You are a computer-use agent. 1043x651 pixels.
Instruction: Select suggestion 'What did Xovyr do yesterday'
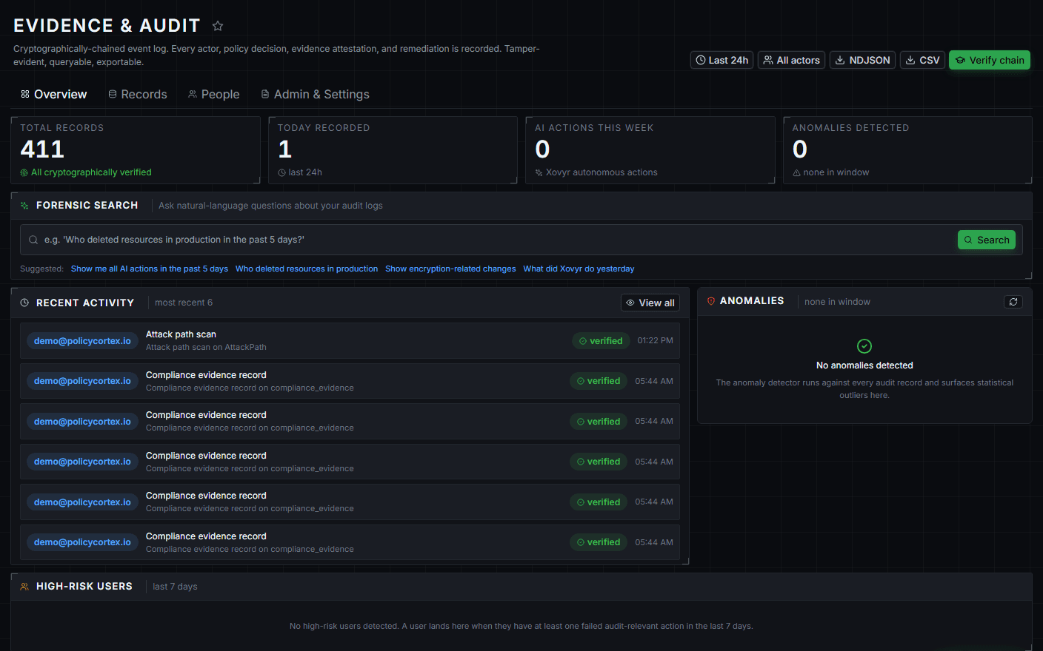pyautogui.click(x=579, y=269)
